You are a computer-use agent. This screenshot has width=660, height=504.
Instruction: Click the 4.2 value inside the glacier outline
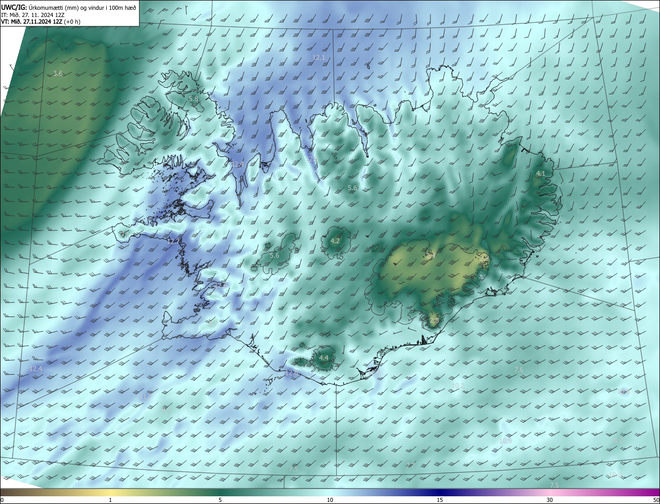click(335, 241)
